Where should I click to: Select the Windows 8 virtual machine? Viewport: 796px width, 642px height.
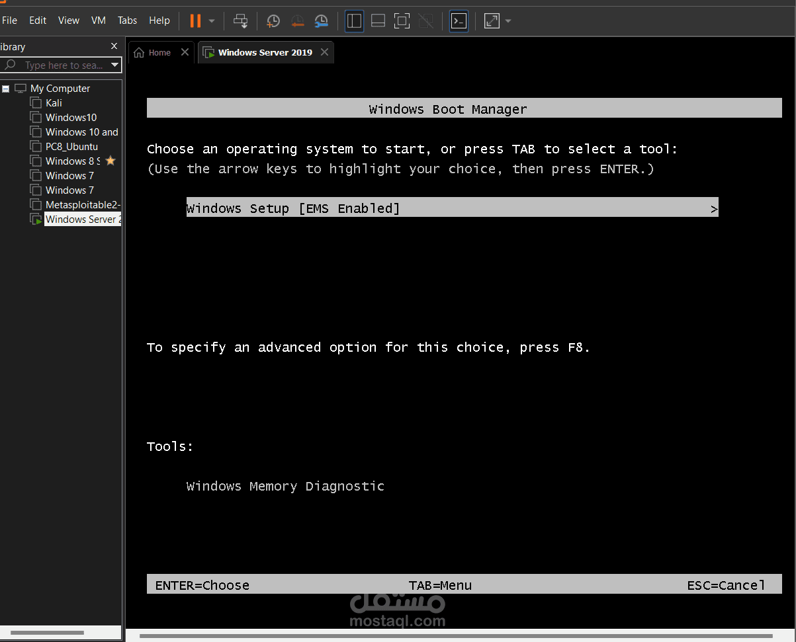coord(73,161)
